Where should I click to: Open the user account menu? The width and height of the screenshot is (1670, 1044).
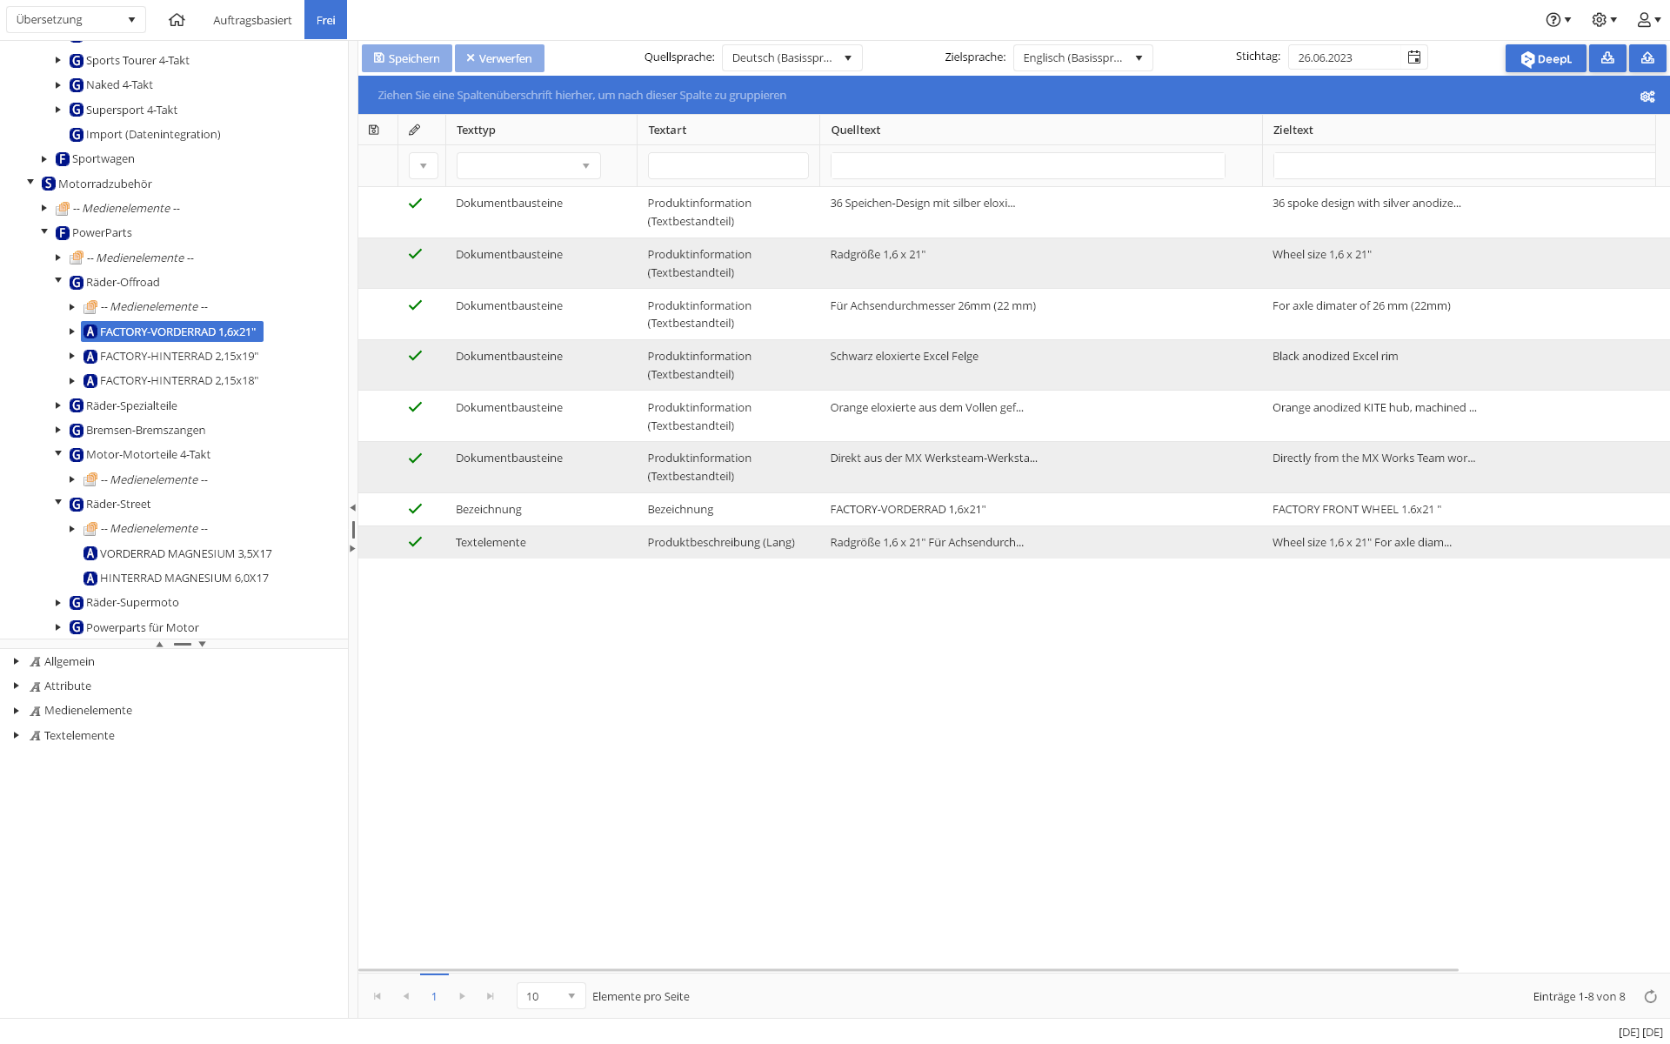[1649, 19]
